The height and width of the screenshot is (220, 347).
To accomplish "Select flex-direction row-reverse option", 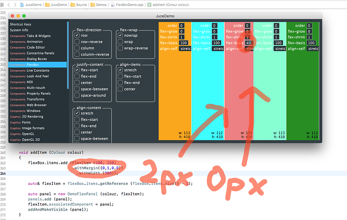I will (x=89, y=42).
